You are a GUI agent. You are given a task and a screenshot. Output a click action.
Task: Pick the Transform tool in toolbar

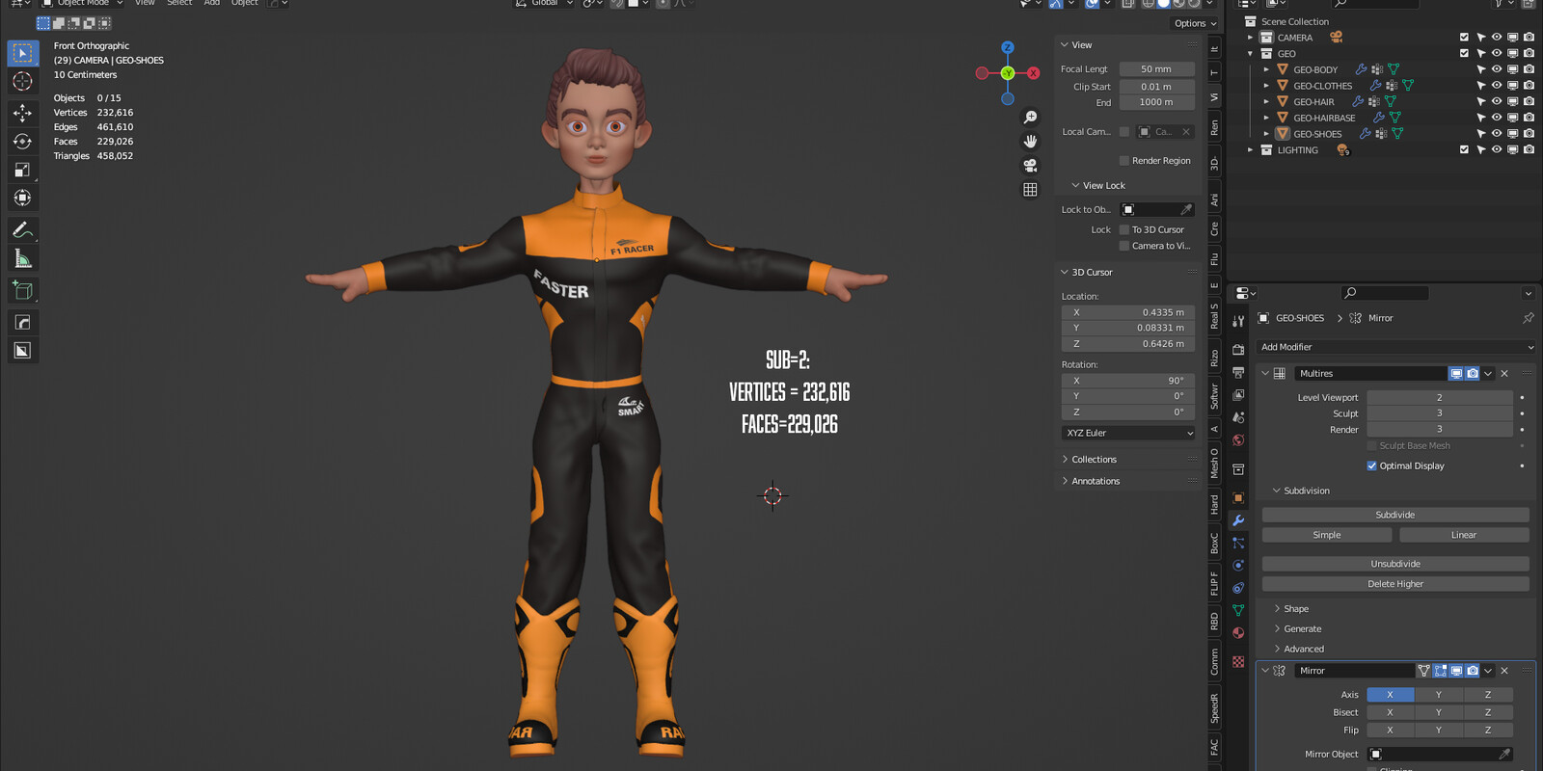click(x=23, y=198)
